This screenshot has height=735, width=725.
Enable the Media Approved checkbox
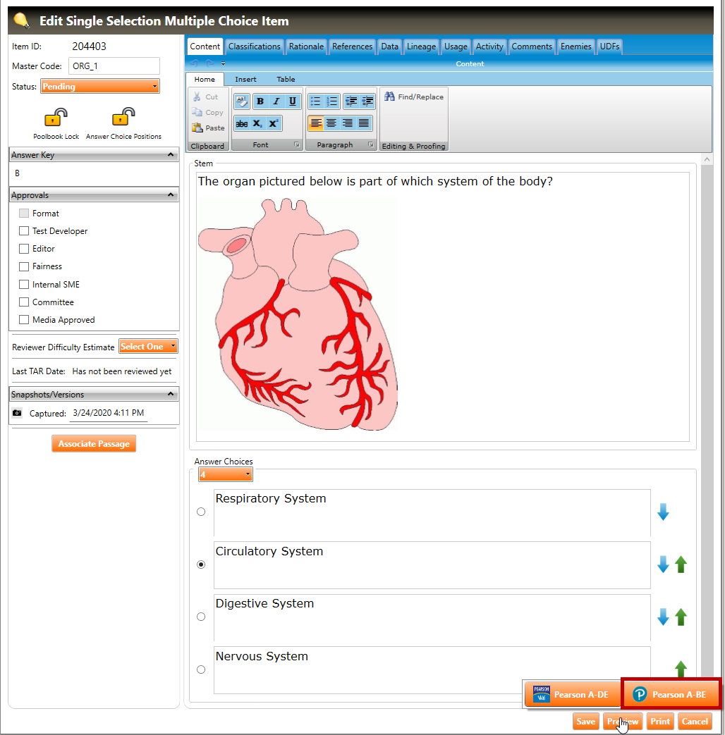pos(24,320)
